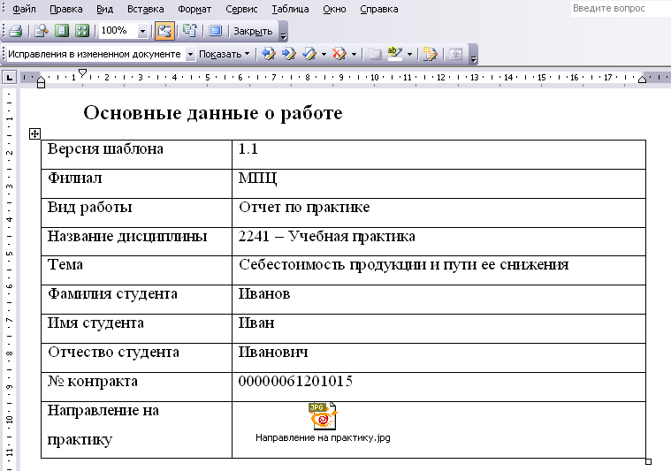
Task: Click the 'Название дисциплины' label cell
Action: [136, 242]
